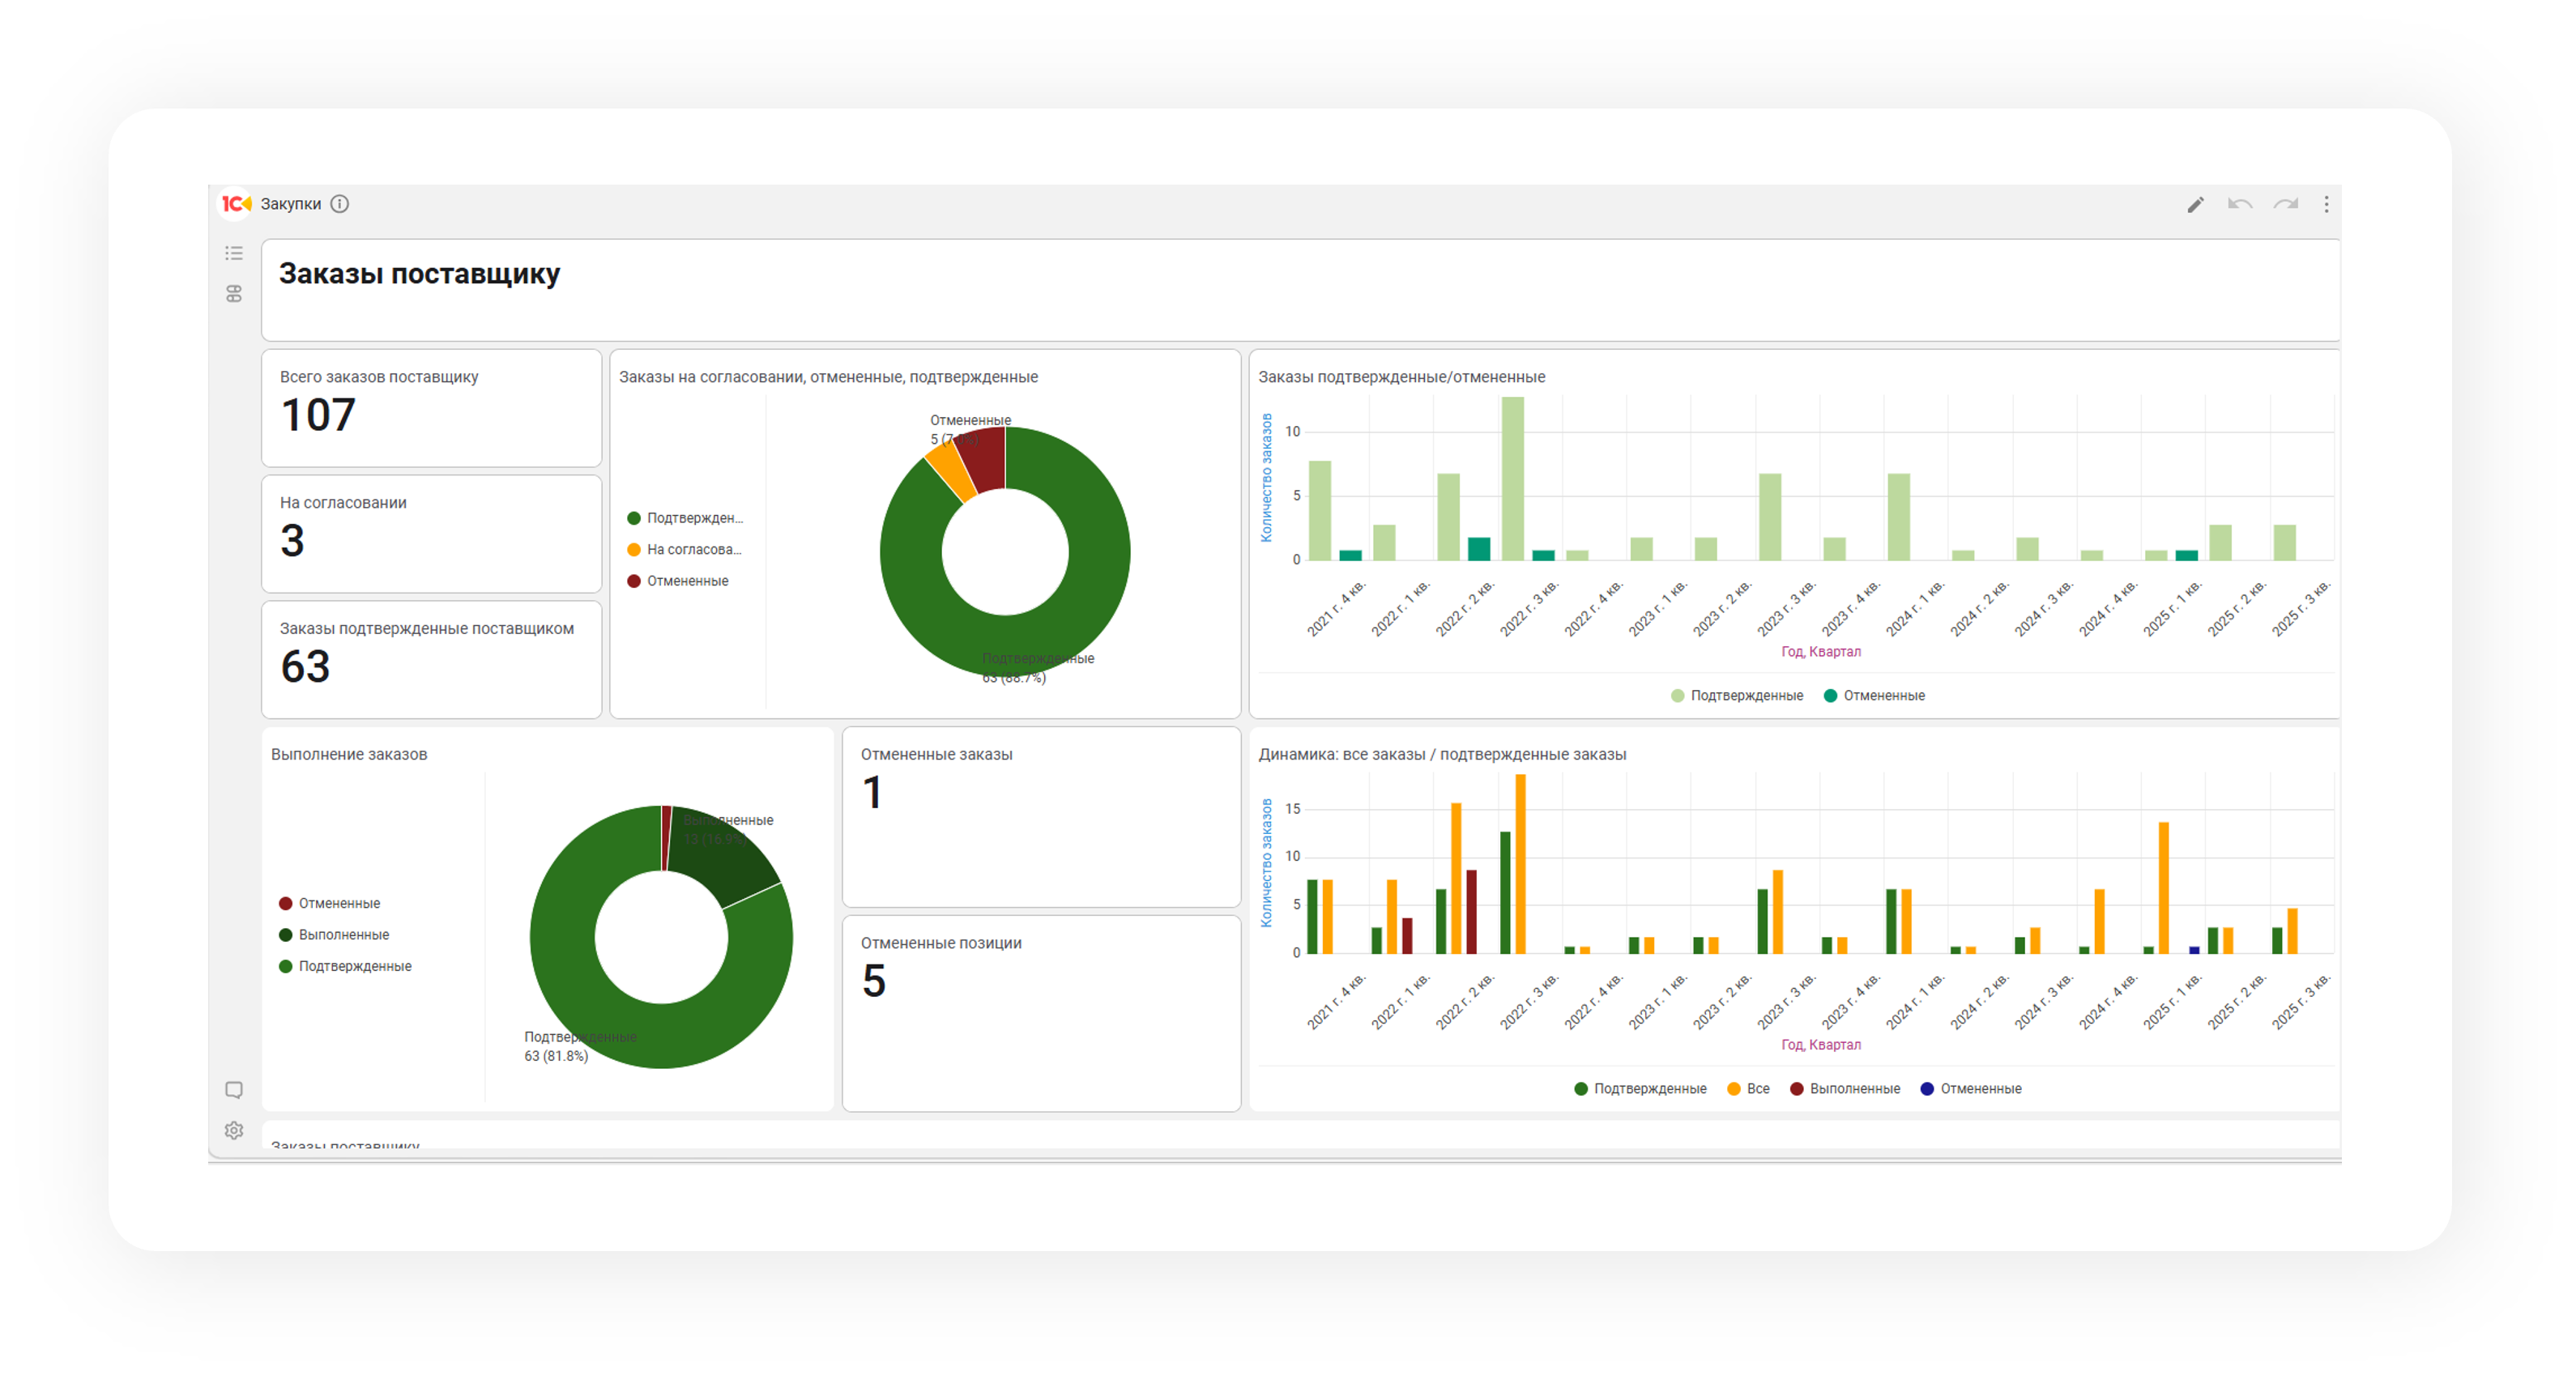
Task: Click На согласова... legend entry in donut chart
Action: coord(685,550)
